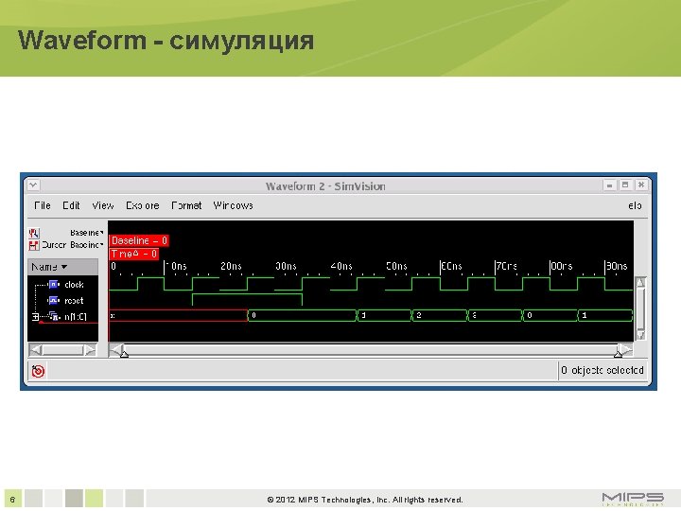Minimize the SimVision waveform window
The height and width of the screenshot is (511, 681).
click(x=609, y=185)
